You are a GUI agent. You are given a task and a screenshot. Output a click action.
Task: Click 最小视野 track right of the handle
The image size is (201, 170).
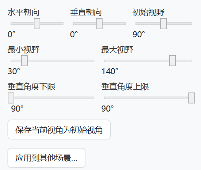click(61, 61)
